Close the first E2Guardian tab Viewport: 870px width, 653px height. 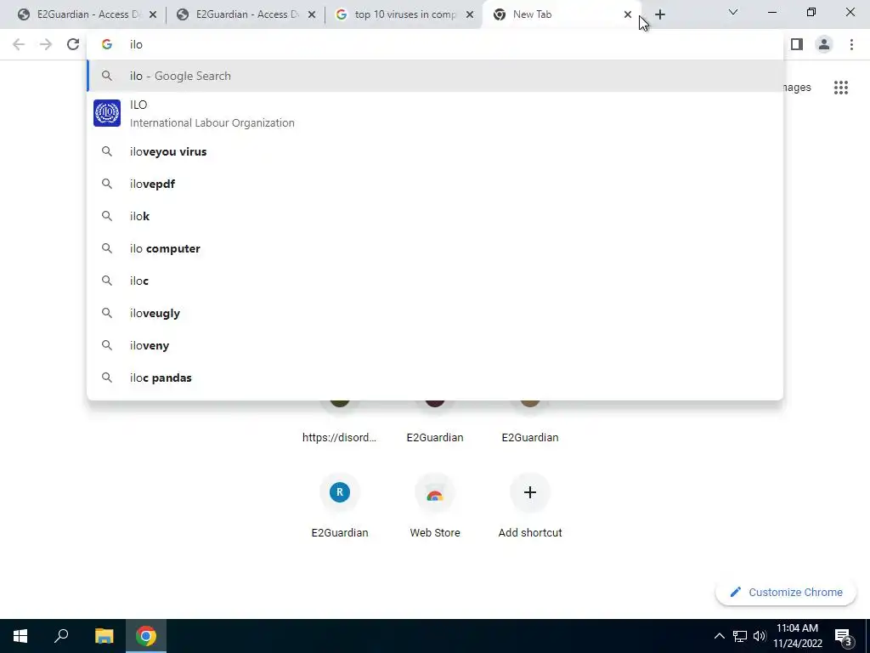pyautogui.click(x=153, y=14)
